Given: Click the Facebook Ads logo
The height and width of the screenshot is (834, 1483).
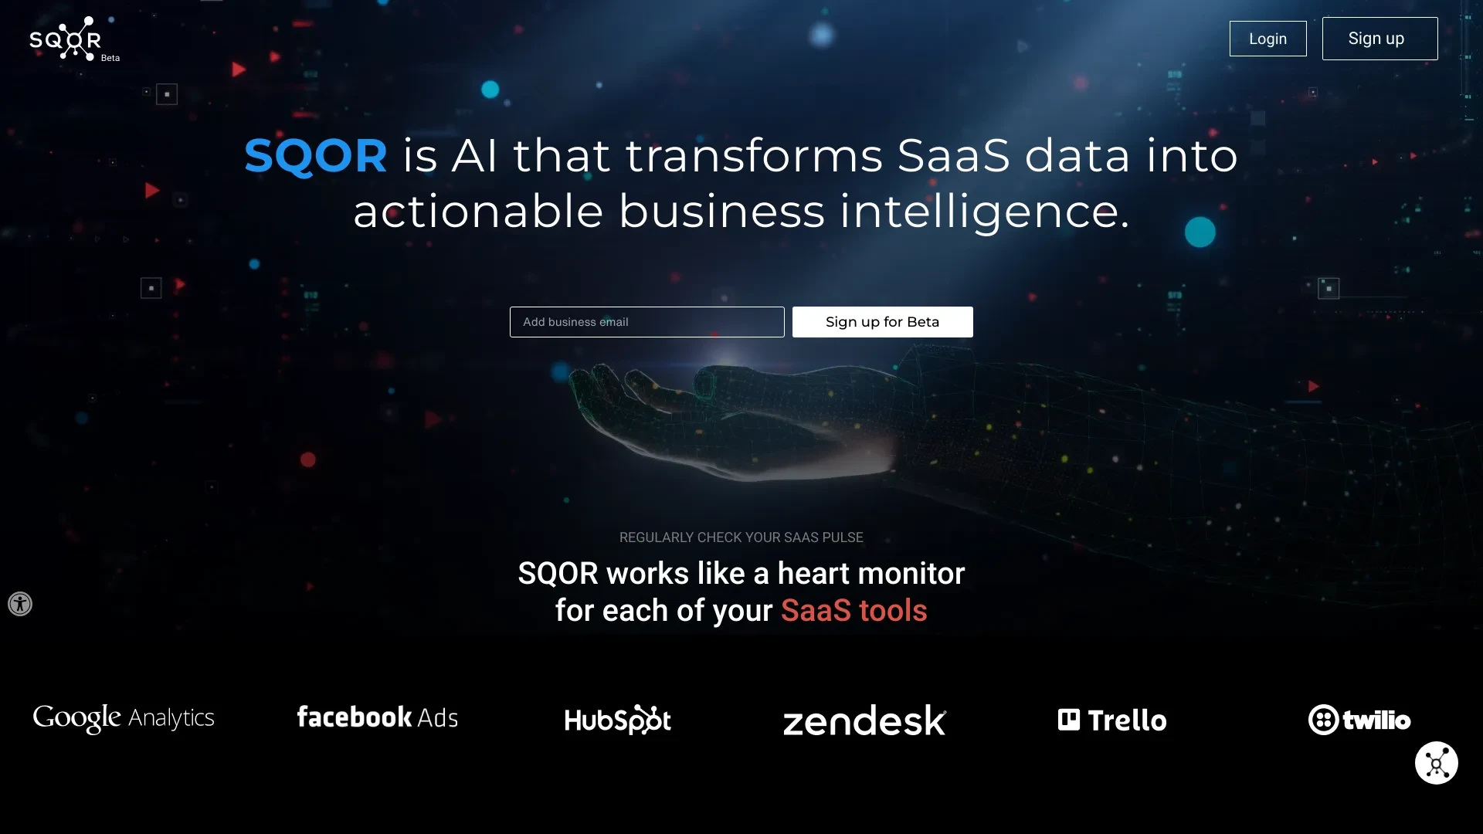Looking at the screenshot, I should 377,718.
